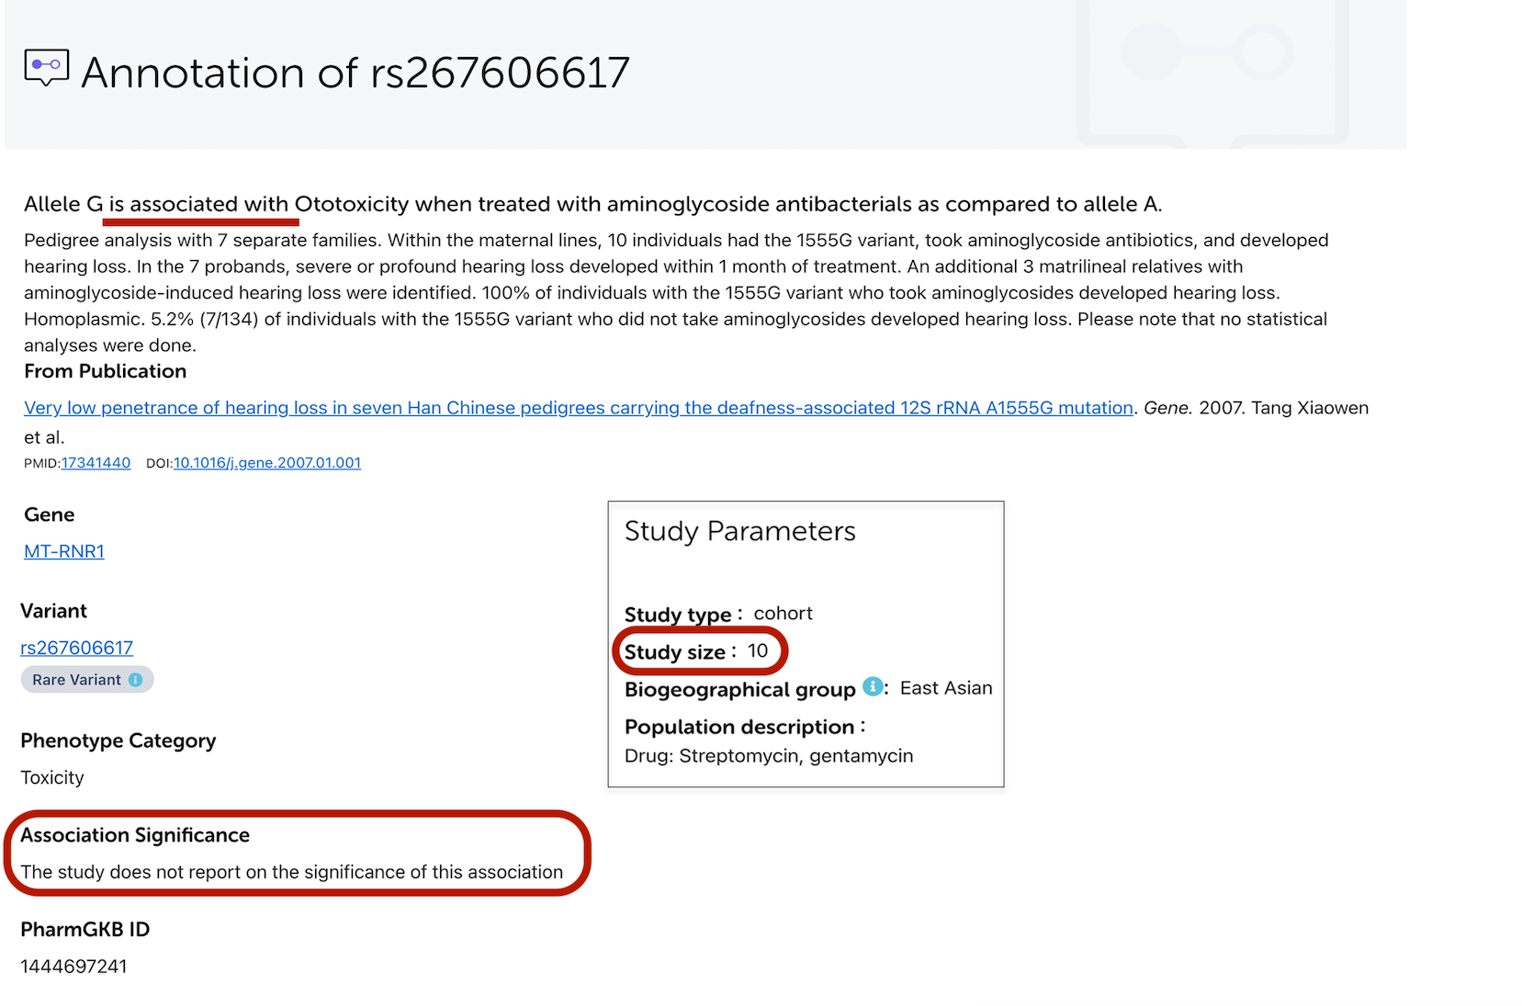Click the Study Parameters box heading
The height and width of the screenshot is (1006, 1522).
(739, 531)
